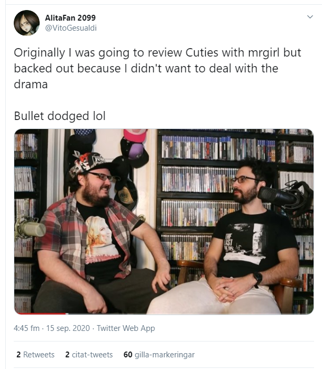Click the video progress position marker

67,313
